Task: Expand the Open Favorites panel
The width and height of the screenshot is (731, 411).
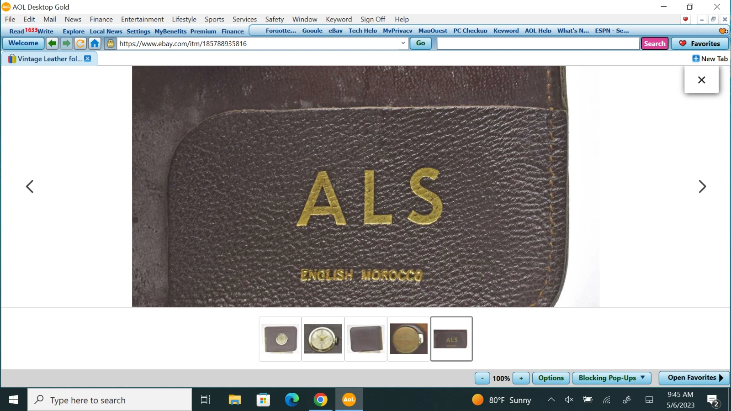Action: pyautogui.click(x=694, y=378)
